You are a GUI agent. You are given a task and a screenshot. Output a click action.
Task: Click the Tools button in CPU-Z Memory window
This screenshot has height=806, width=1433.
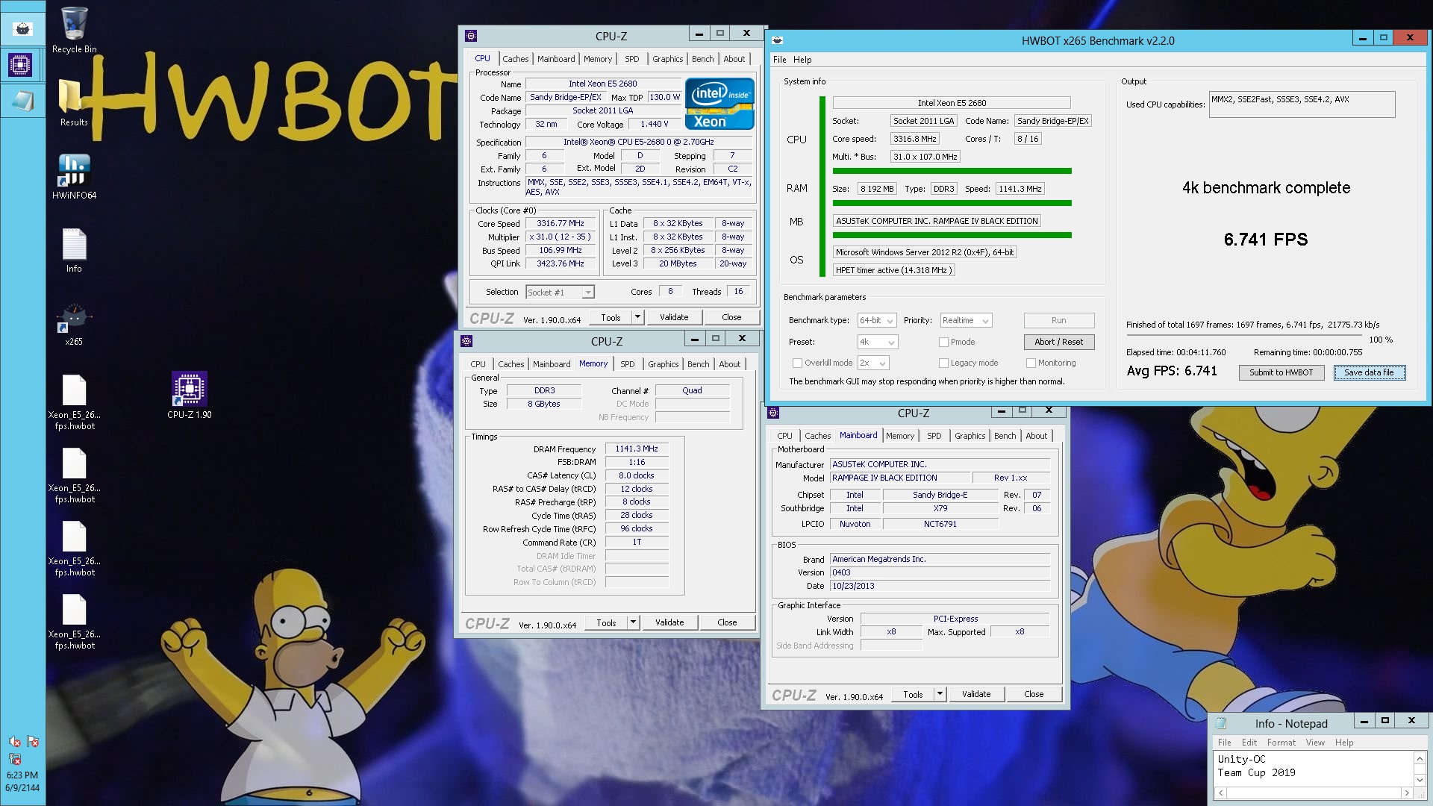tap(606, 622)
